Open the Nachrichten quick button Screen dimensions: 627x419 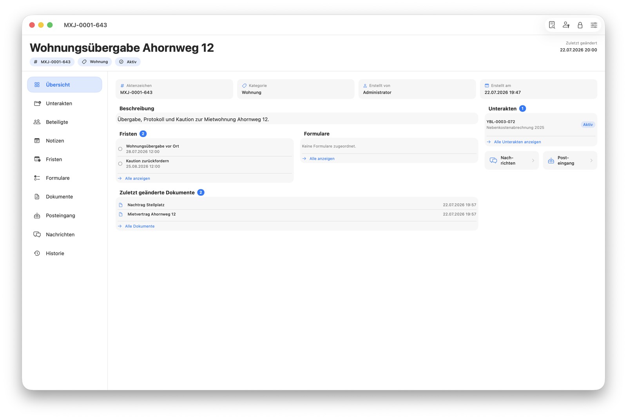coord(511,161)
